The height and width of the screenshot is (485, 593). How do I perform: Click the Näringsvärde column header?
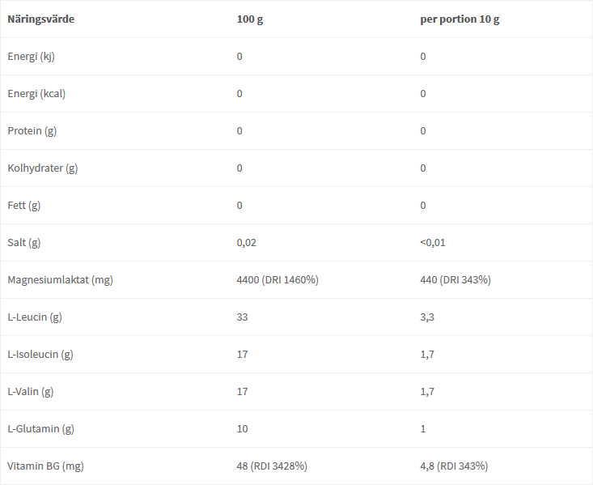40,19
